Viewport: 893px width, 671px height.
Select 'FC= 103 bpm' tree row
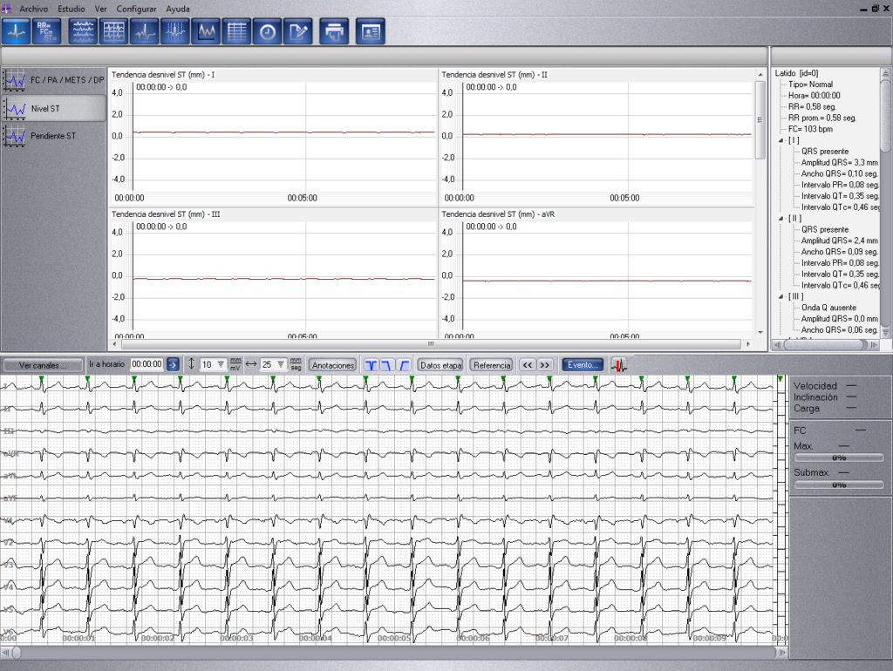810,129
